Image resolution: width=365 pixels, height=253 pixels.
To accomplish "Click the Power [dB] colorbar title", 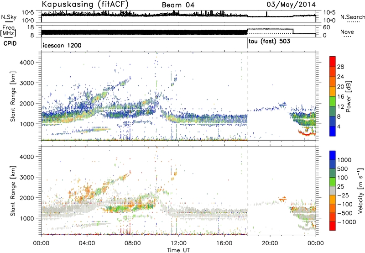I will 348,96.
